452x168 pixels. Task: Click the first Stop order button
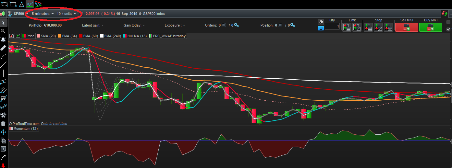tap(368, 27)
